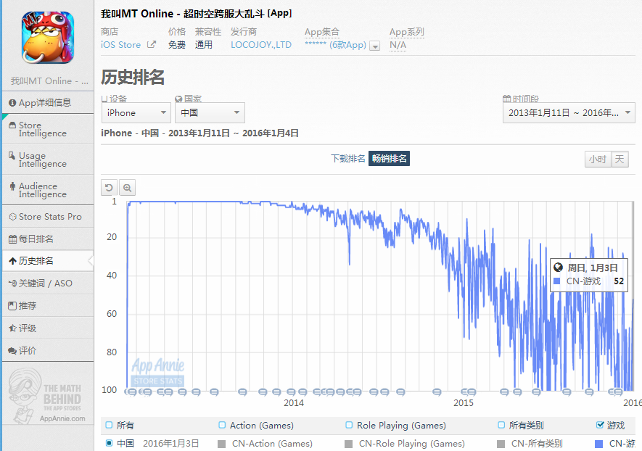Image resolution: width=642 pixels, height=451 pixels.
Task: Click the up arrow icon beside 历史排名
Action: pos(12,261)
